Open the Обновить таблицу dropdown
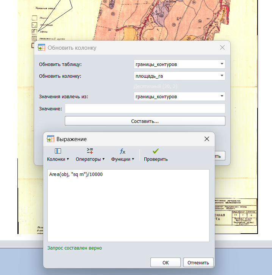Screen dimensions: 272x275 click(222, 64)
